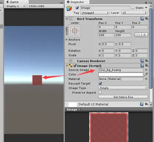Expand the Anchors foldout
Viewport: 154px width, 142px height.
click(67, 40)
